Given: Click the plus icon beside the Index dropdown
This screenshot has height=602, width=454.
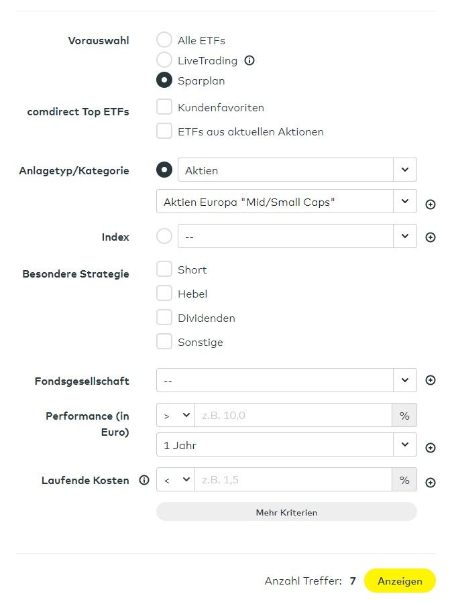Looking at the screenshot, I should point(431,237).
